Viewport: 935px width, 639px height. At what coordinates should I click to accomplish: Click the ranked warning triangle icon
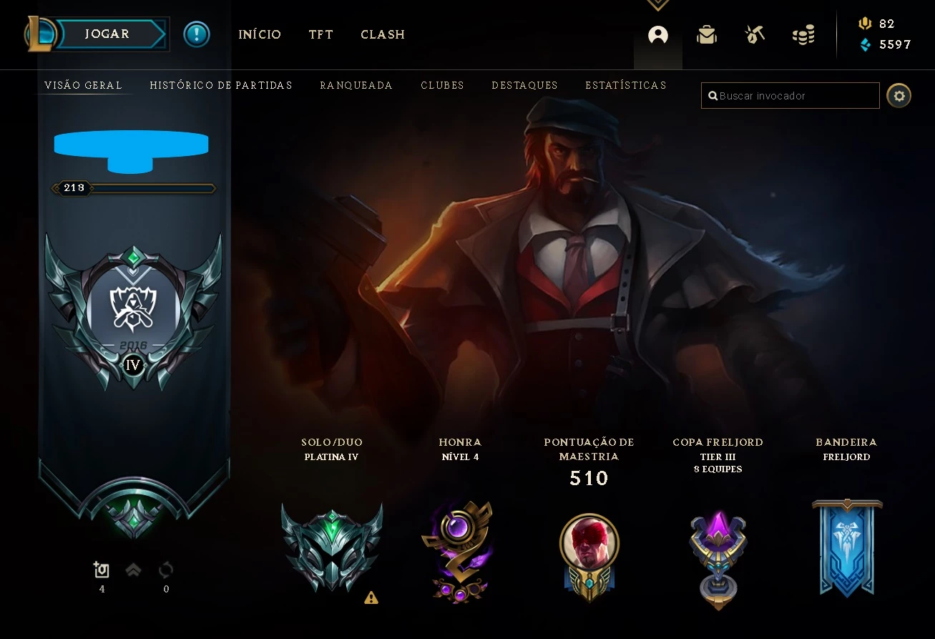[371, 597]
